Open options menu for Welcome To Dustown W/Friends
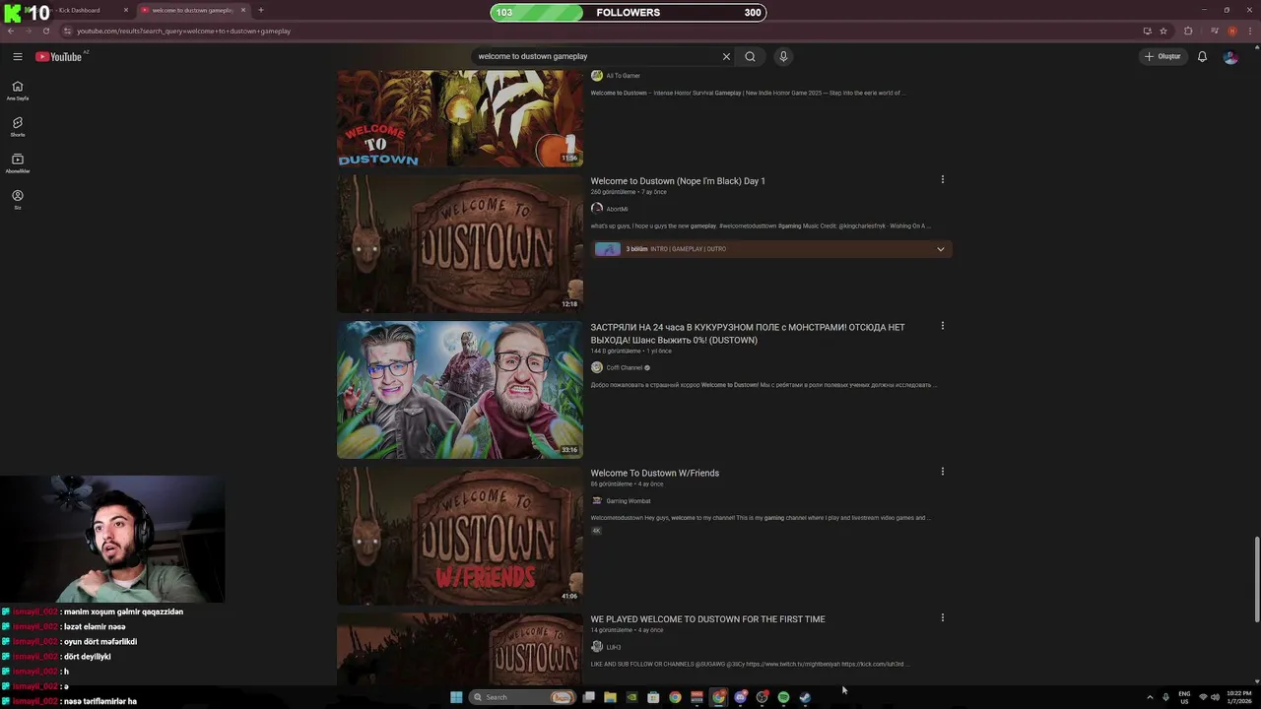The width and height of the screenshot is (1261, 709). pos(943,471)
